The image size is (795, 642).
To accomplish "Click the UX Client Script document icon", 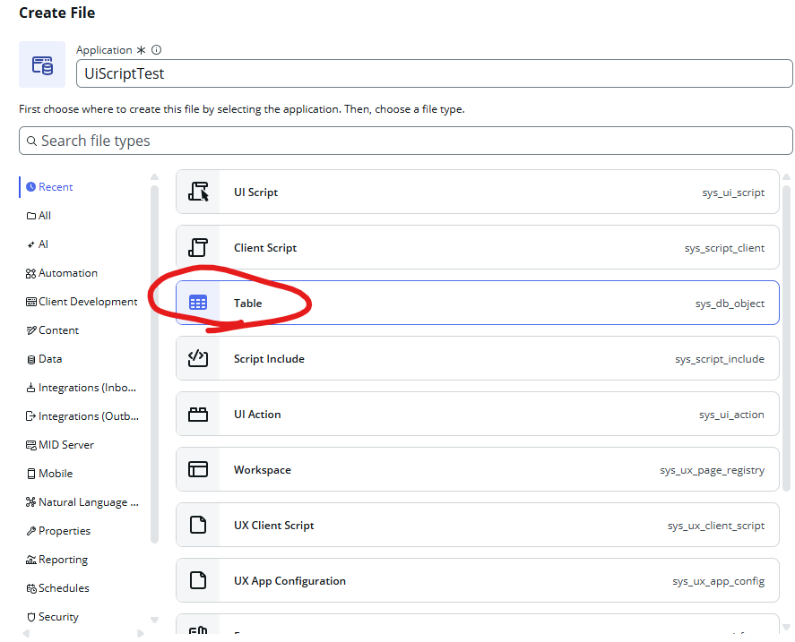I will pos(198,525).
